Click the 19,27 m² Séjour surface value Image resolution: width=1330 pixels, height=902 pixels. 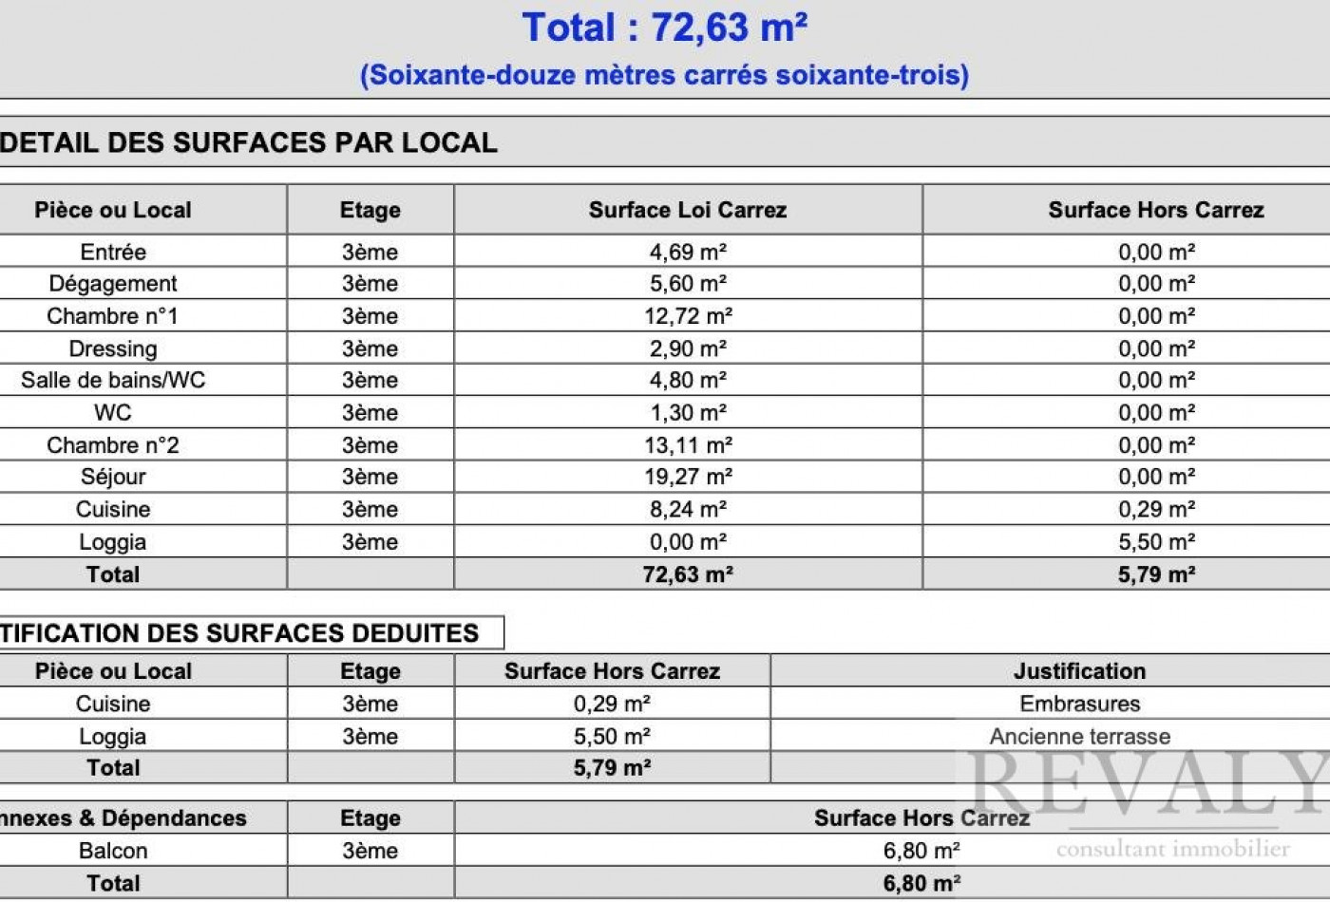(688, 477)
